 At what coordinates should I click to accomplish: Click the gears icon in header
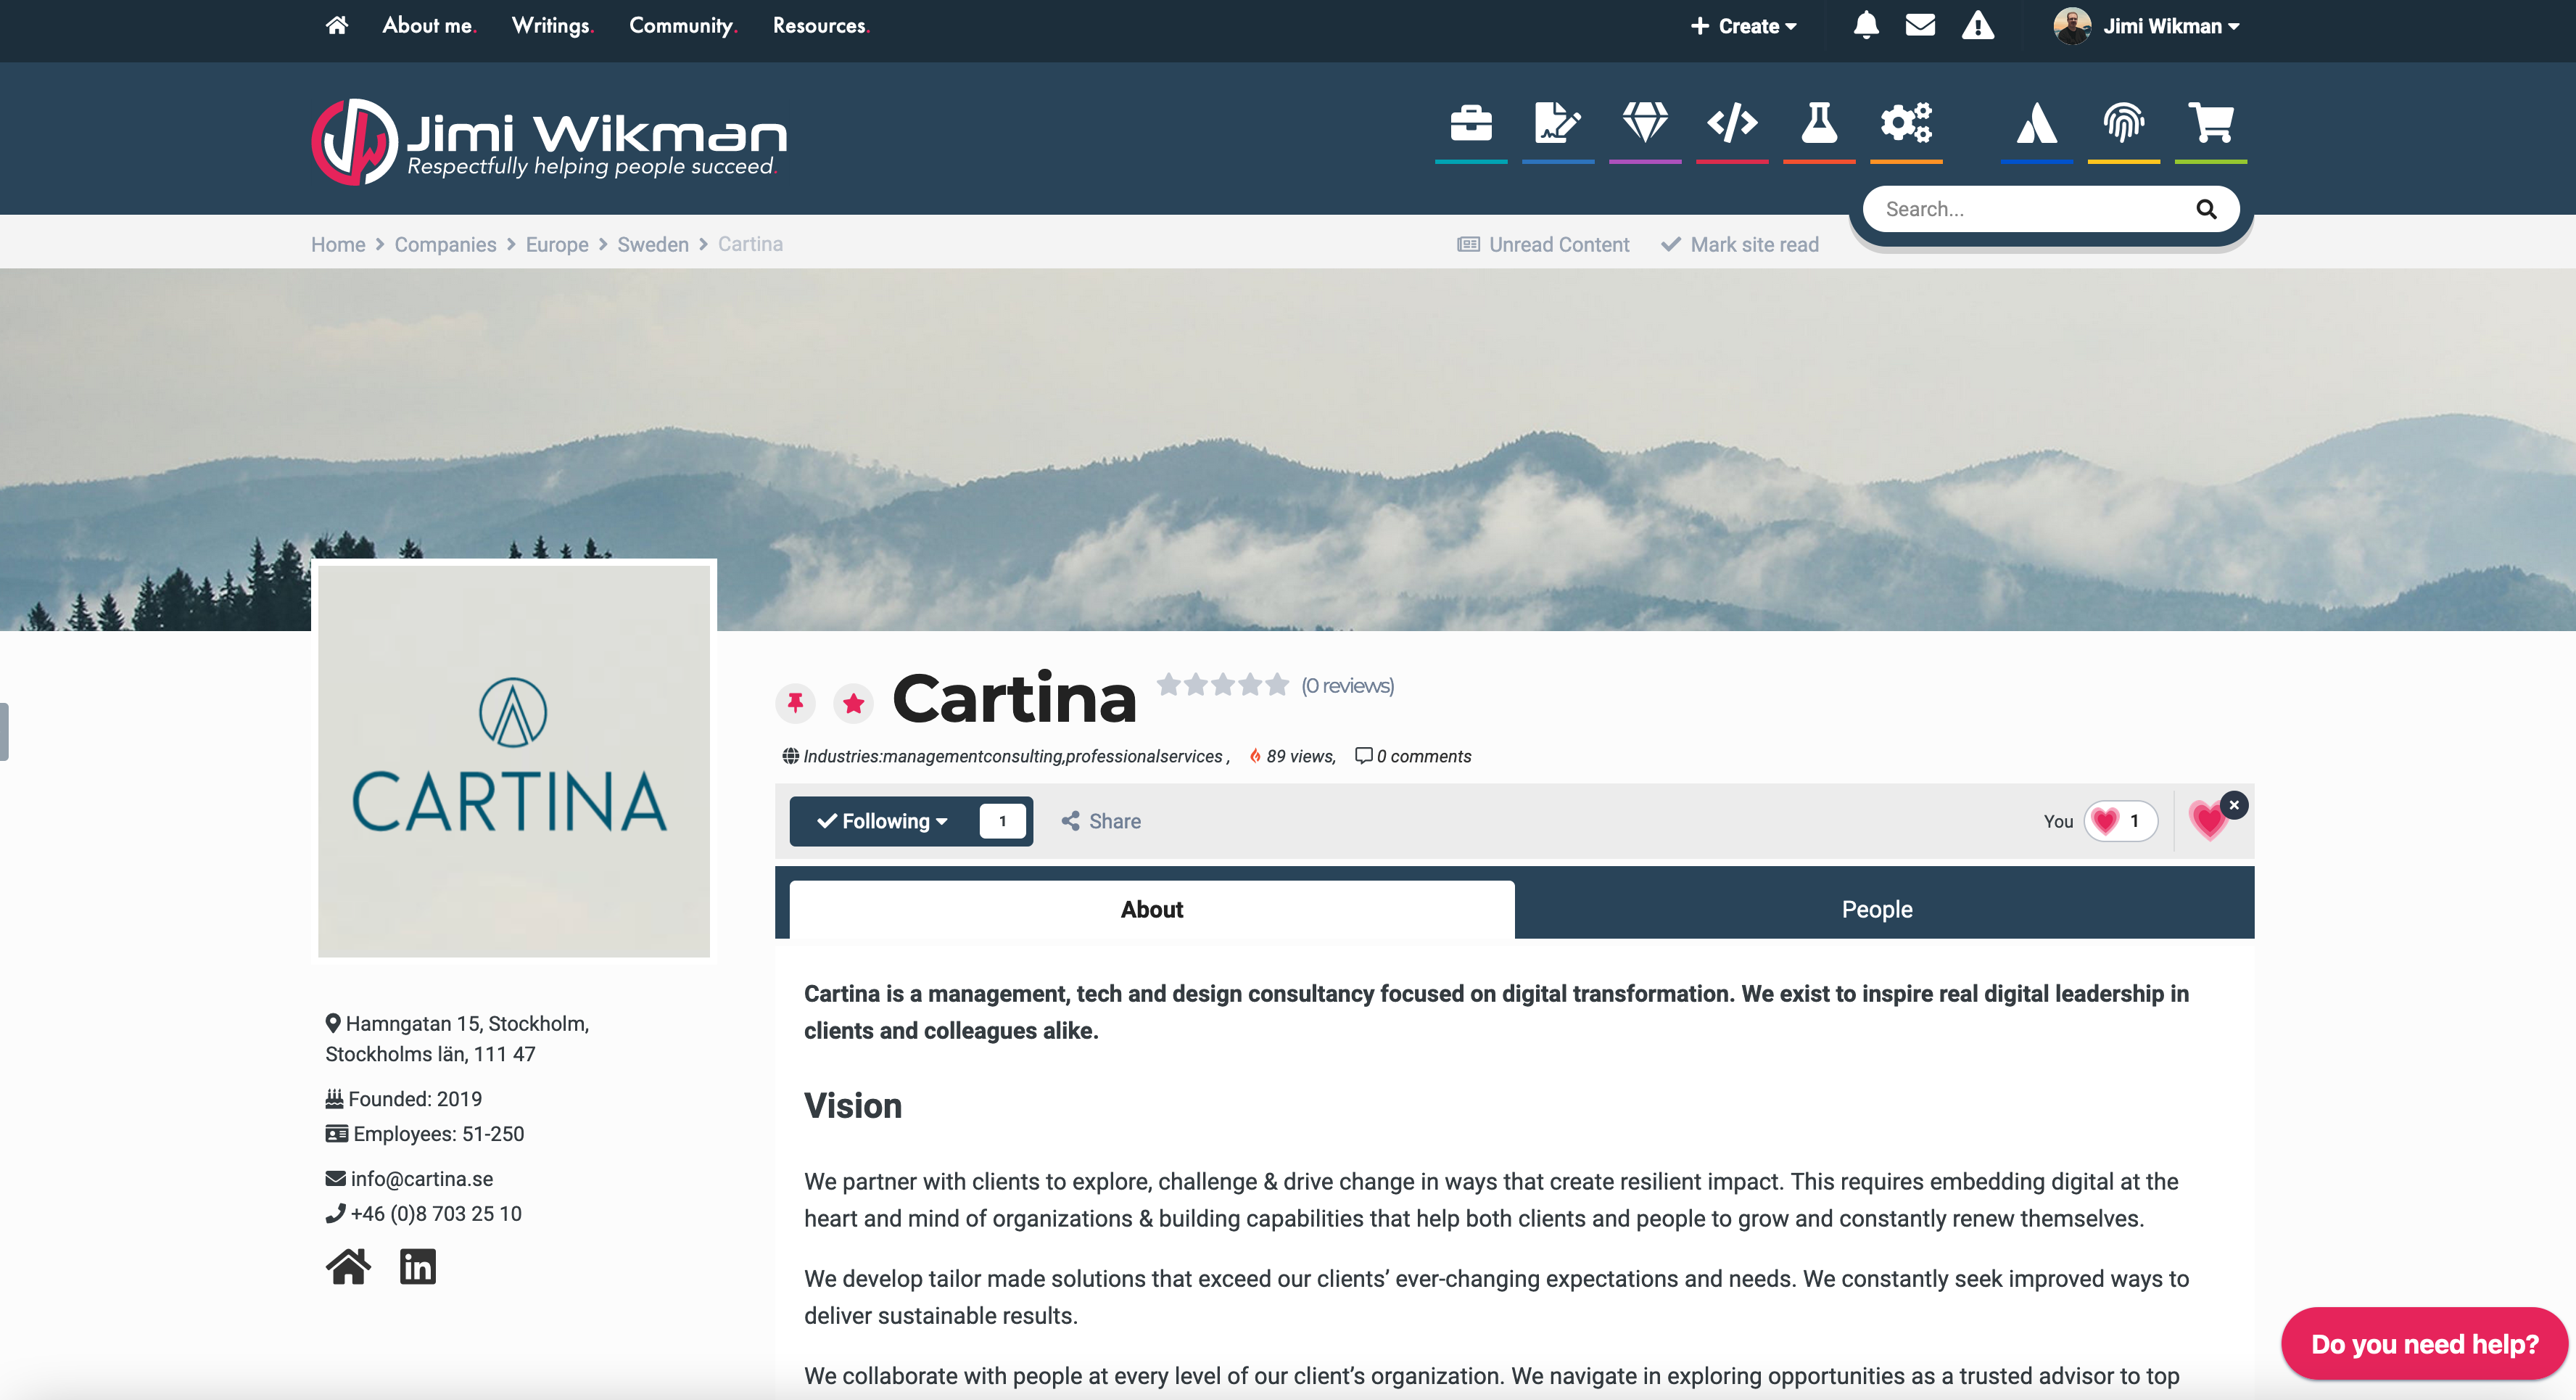point(1906,124)
